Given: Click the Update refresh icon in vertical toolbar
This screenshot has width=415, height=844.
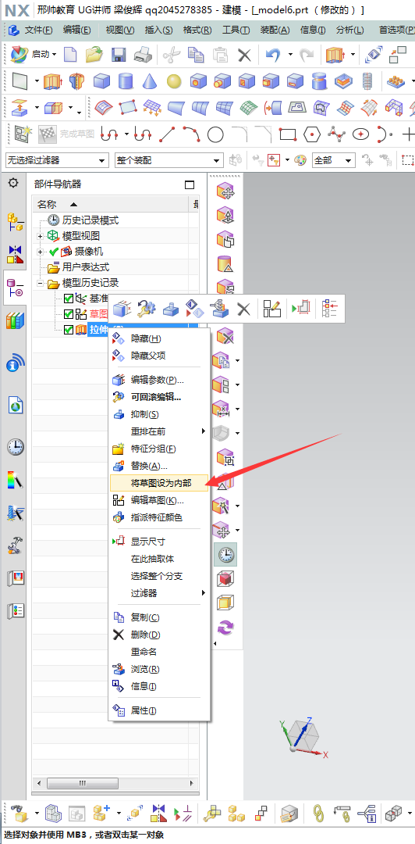Looking at the screenshot, I should tap(225, 626).
